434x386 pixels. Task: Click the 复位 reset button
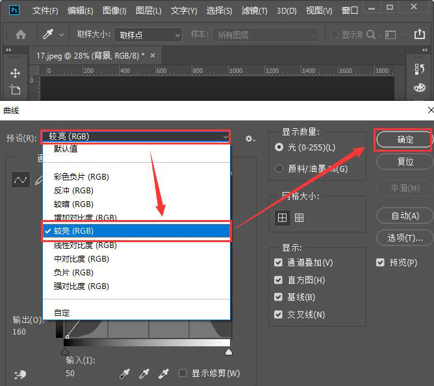coord(405,161)
